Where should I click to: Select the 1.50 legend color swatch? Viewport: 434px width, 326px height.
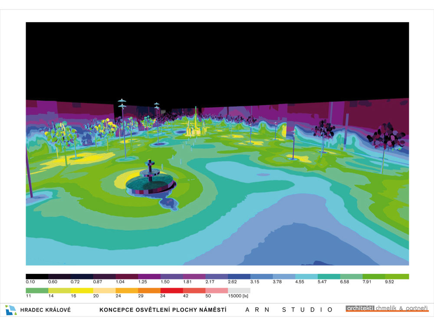pos(171,276)
